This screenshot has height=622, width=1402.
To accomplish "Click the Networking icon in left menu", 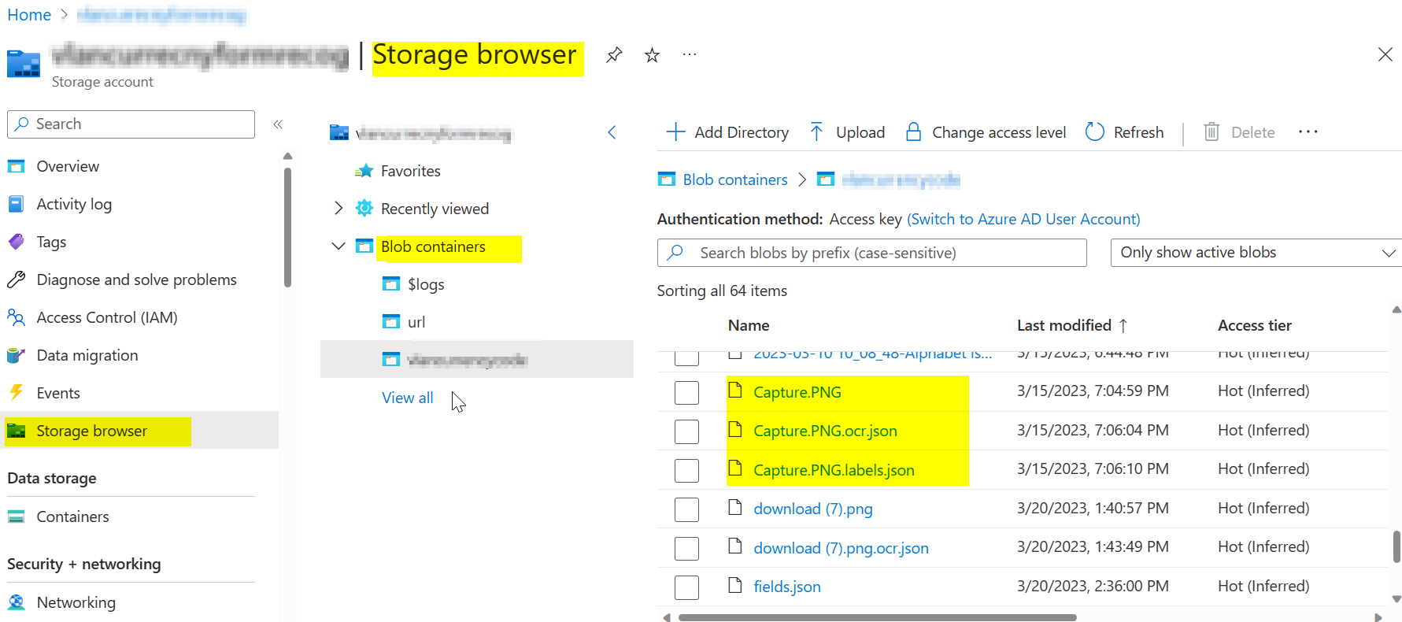I will pos(16,602).
